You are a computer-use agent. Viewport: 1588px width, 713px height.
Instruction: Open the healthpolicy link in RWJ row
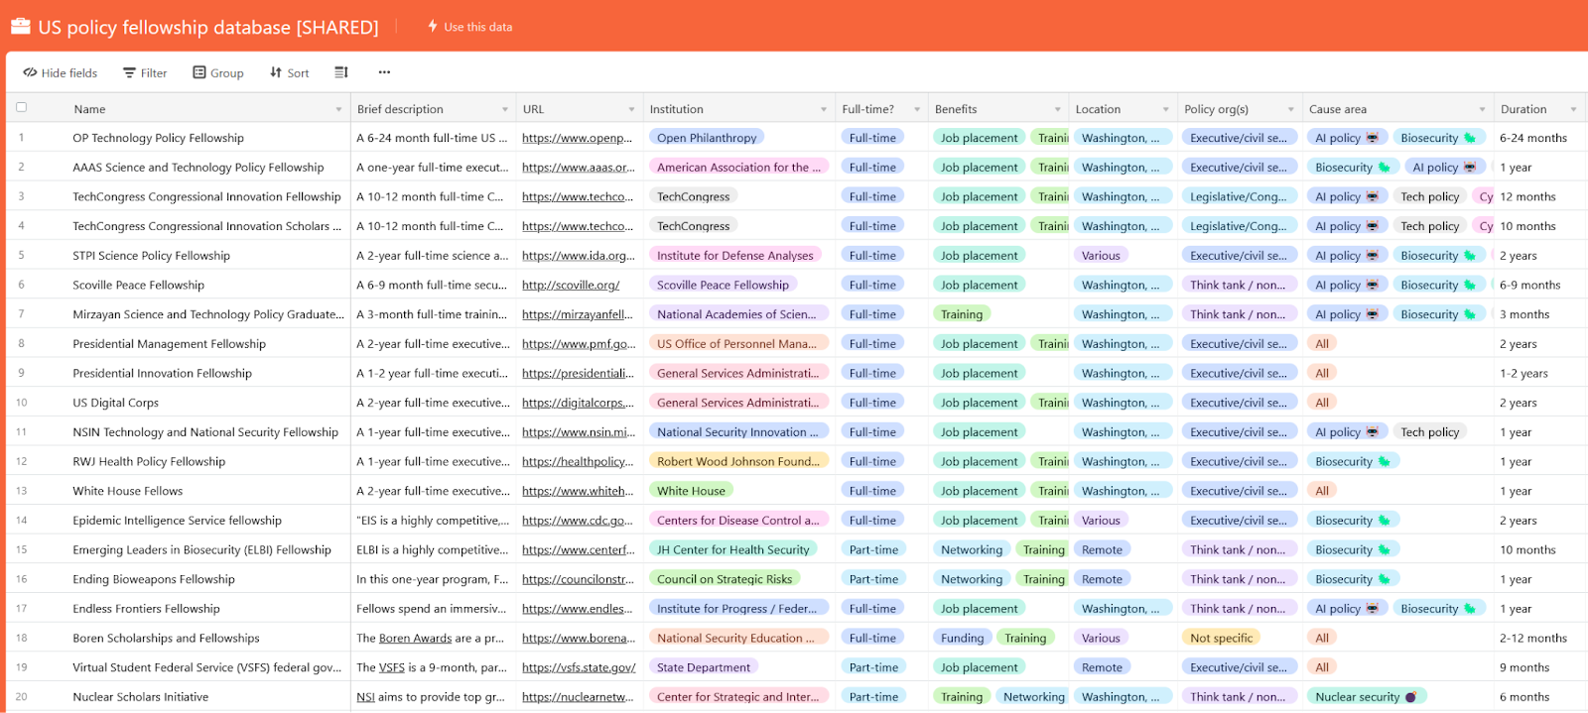click(x=578, y=461)
